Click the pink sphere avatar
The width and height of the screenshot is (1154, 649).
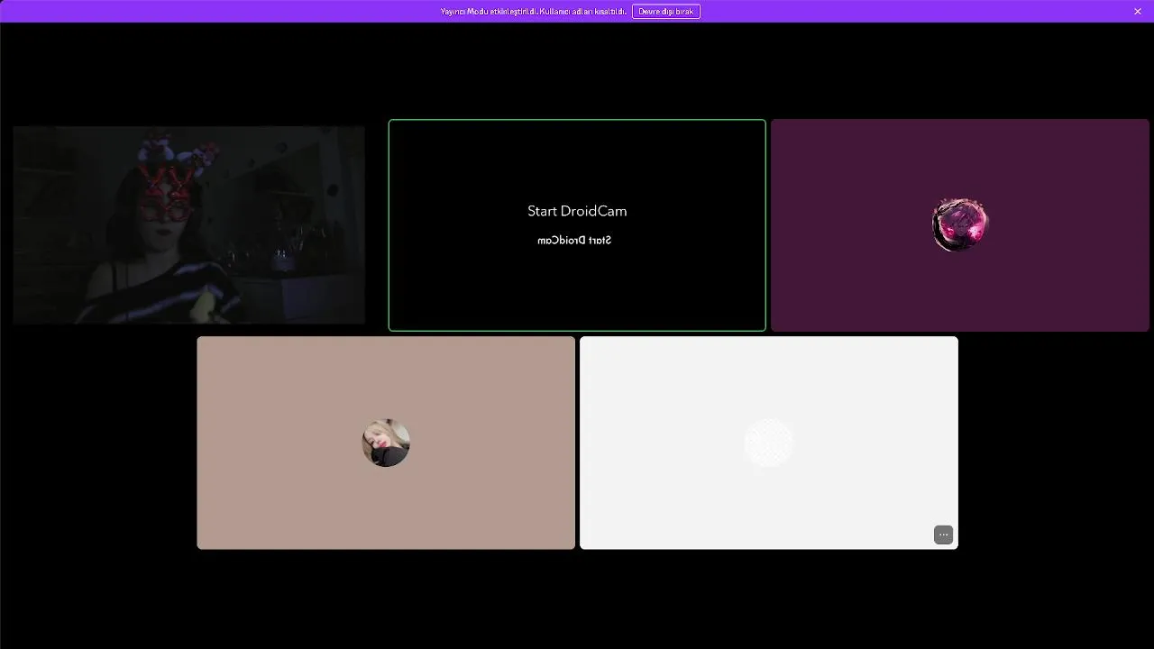pyautogui.click(x=960, y=224)
